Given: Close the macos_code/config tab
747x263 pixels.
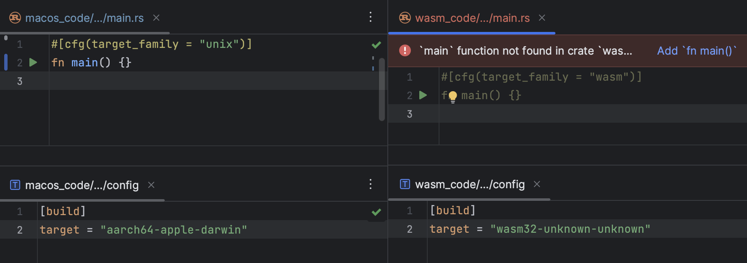Looking at the screenshot, I should click(151, 185).
